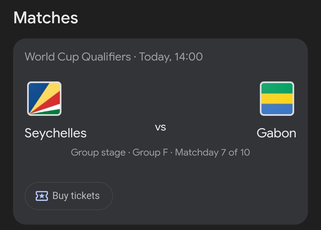Click the Gabon flag icon
The height and width of the screenshot is (230, 321).
(277, 99)
